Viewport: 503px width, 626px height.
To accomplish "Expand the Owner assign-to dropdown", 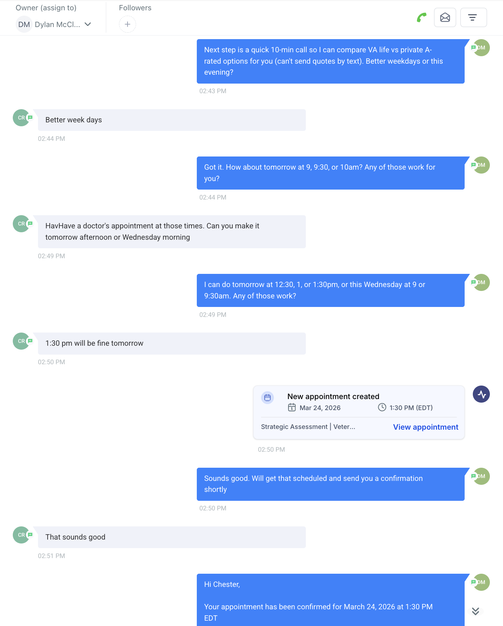I will click(x=54, y=25).
